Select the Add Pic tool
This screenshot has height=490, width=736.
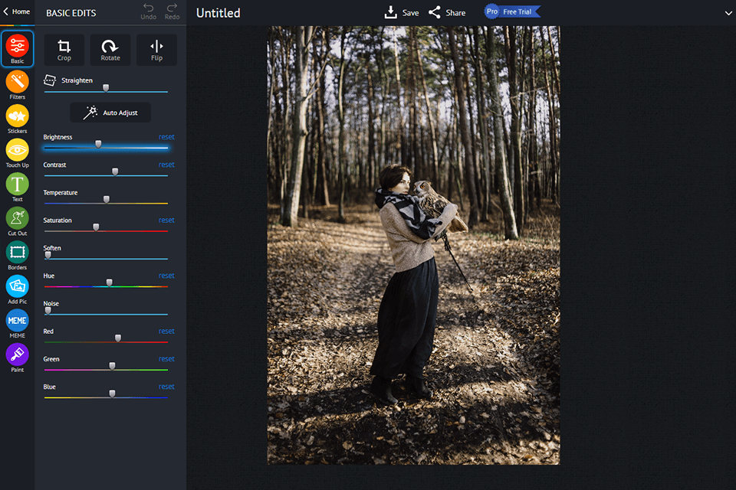(17, 286)
